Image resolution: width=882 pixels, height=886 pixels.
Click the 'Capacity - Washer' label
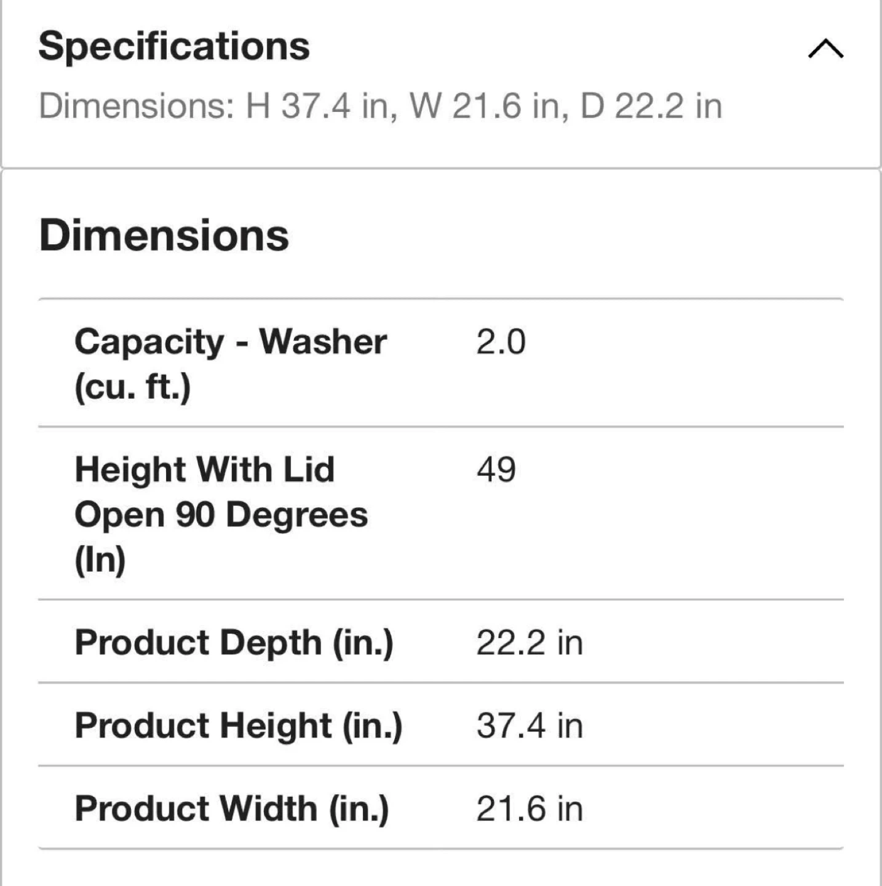[x=231, y=341]
